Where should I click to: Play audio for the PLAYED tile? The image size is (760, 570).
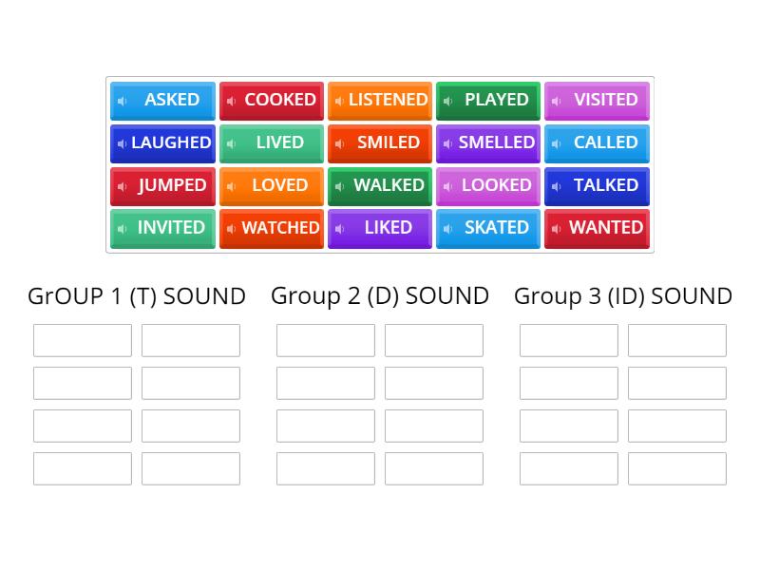coord(447,101)
